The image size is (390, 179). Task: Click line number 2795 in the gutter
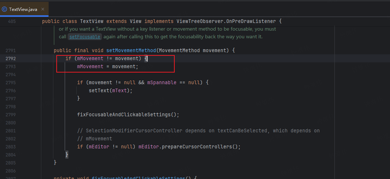(11, 82)
